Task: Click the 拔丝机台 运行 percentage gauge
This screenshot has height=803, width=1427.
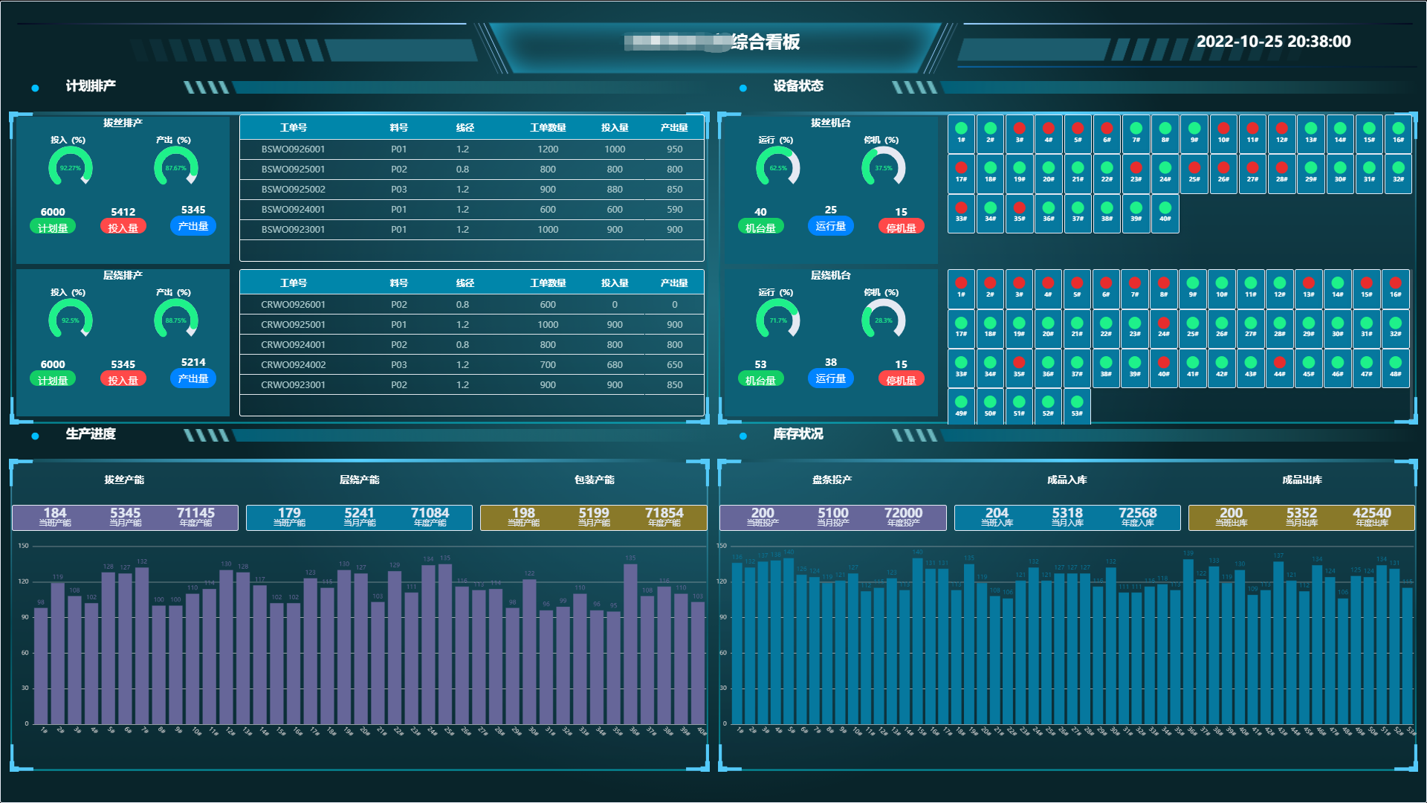Action: [x=777, y=167]
